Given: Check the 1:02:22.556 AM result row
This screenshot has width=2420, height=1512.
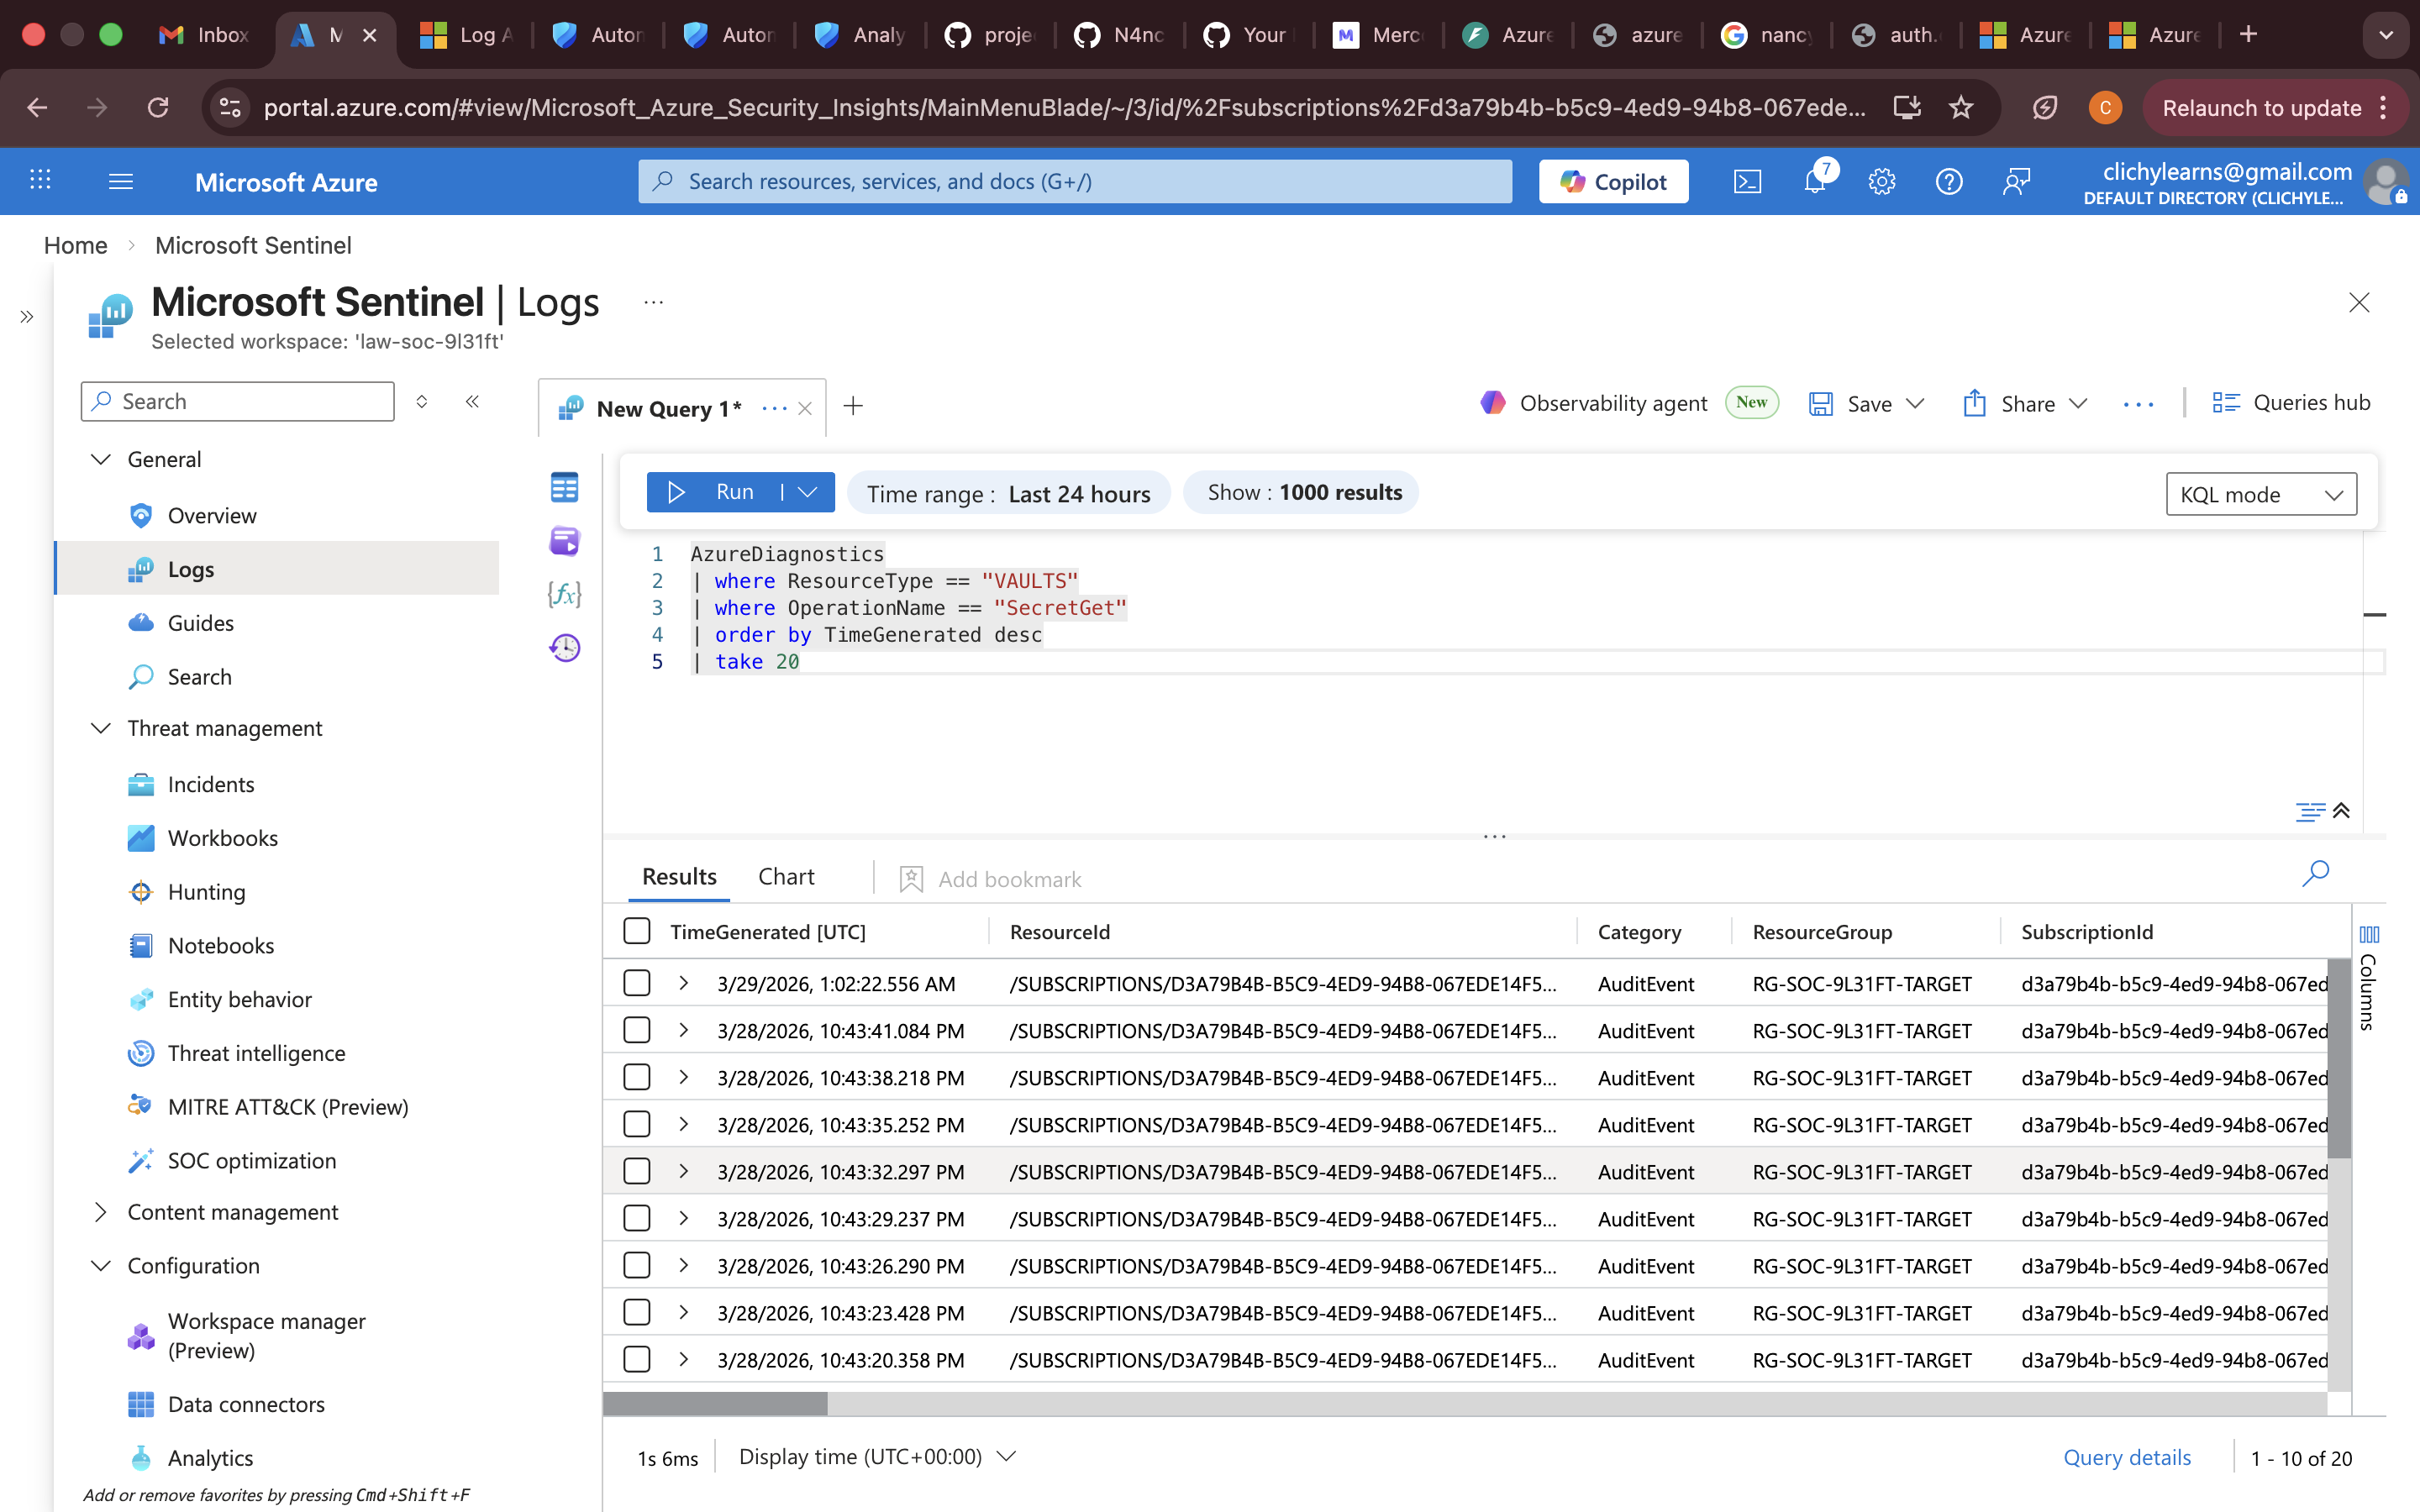Looking at the screenshot, I should click(x=637, y=983).
